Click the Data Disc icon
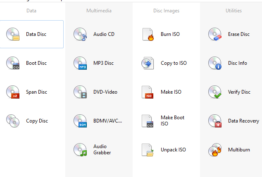 pos(13,34)
